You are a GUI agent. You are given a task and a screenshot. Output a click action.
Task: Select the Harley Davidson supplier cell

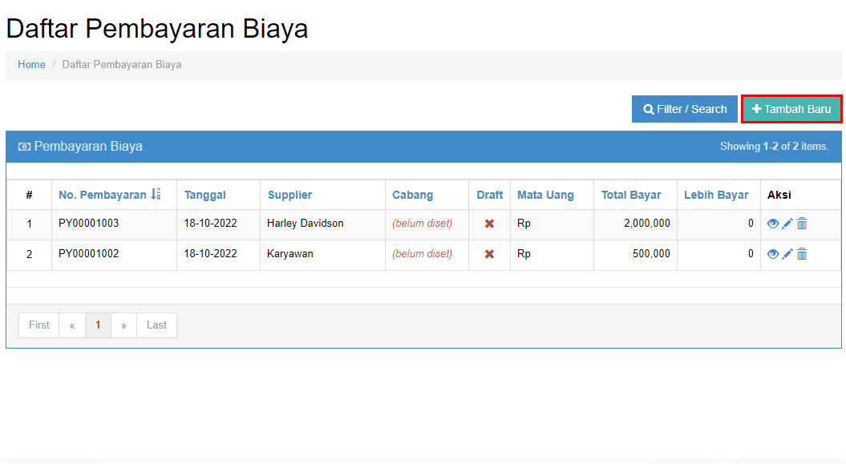coord(322,224)
